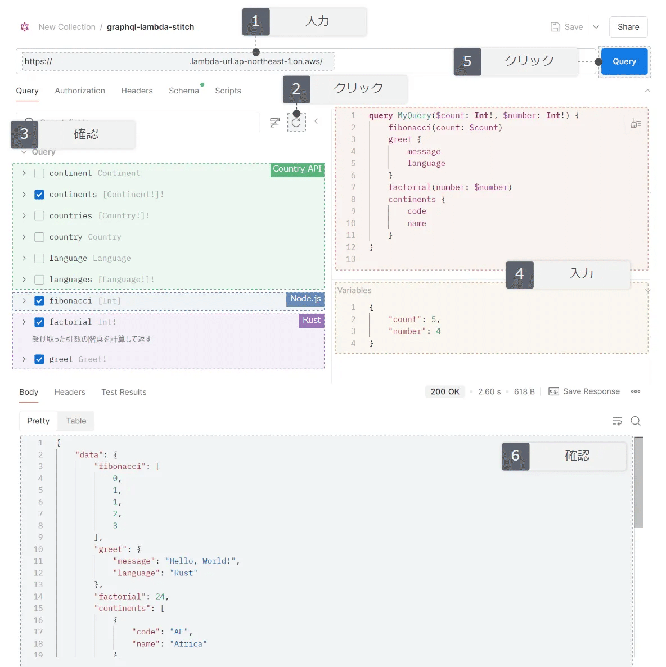
Task: Click the field filter icon beside schema refresh
Action: [274, 122]
